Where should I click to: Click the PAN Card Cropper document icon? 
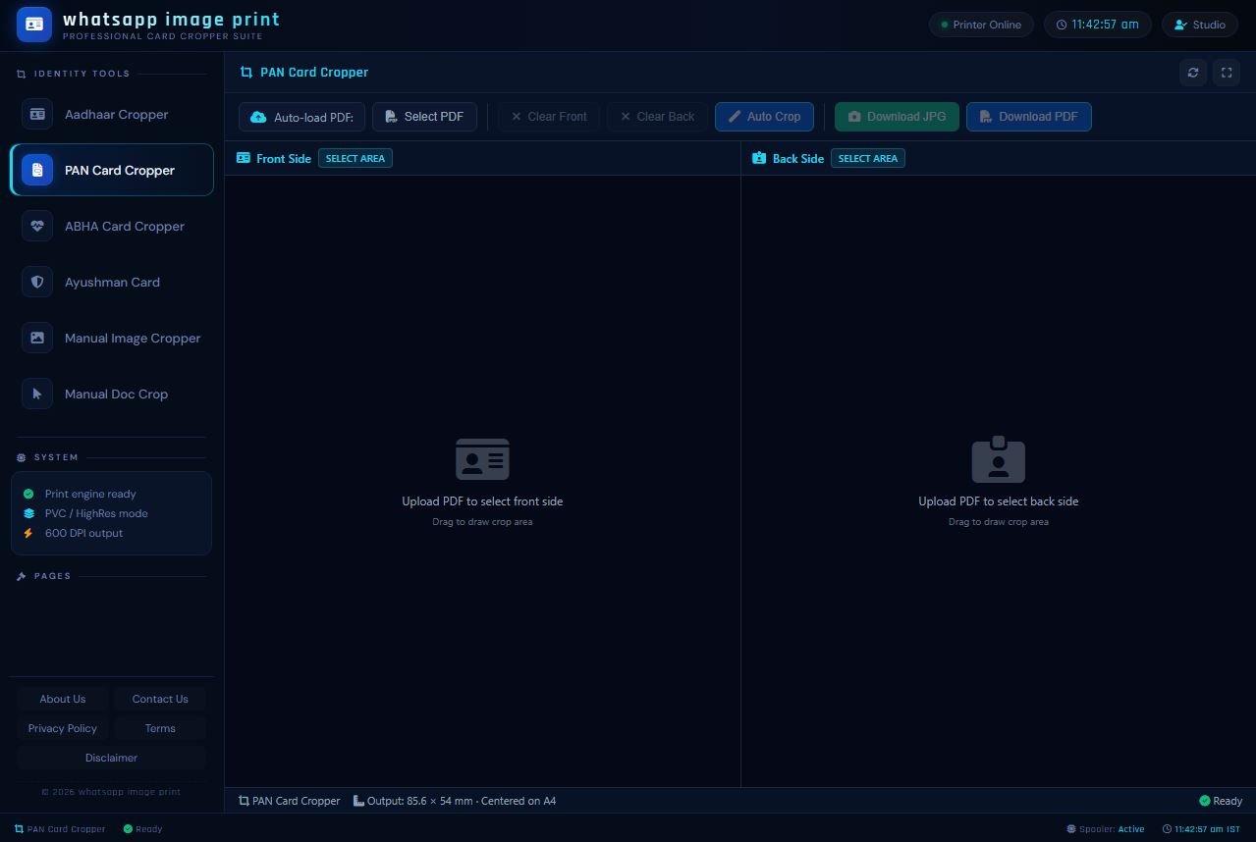pos(37,170)
